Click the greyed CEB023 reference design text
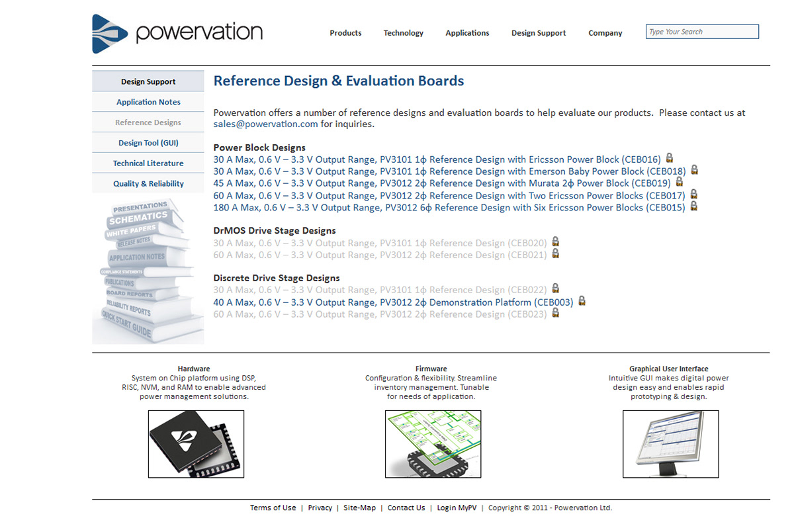This screenshot has height=532, width=794. [x=380, y=314]
